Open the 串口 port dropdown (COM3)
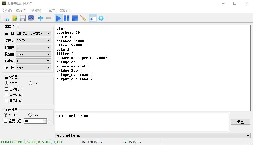This screenshot has height=145, width=253. coord(33,33)
